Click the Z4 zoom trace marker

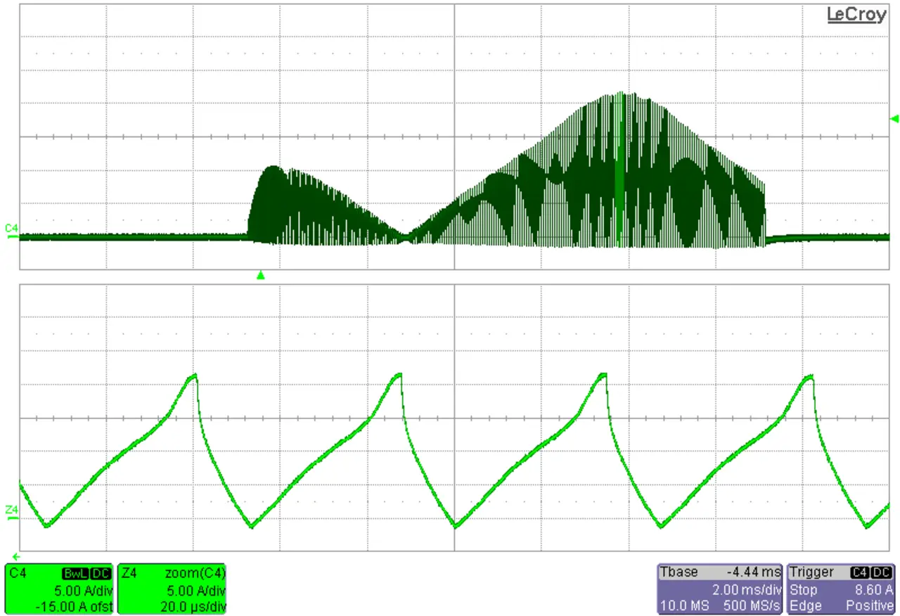[11, 511]
